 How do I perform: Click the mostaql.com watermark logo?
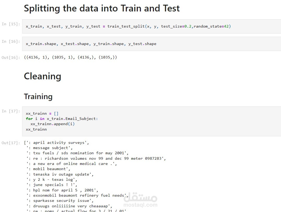click(140, 200)
